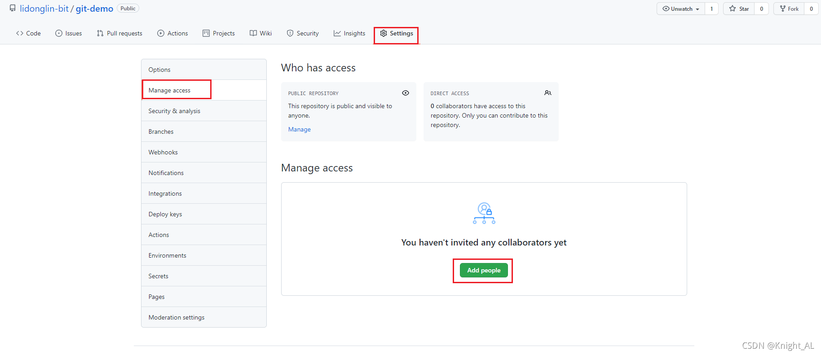Open the Projects tab

[x=219, y=33]
